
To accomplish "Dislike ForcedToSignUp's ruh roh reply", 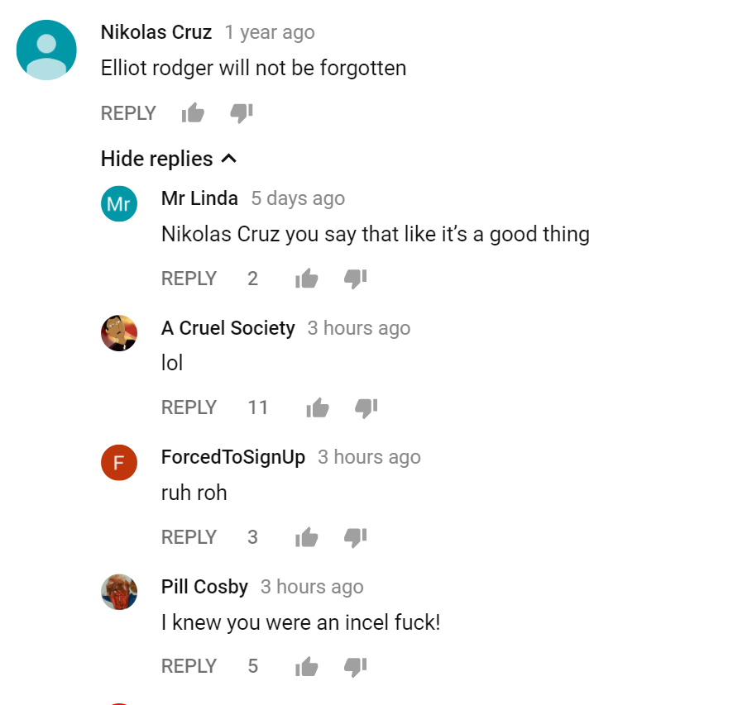I will [x=356, y=537].
